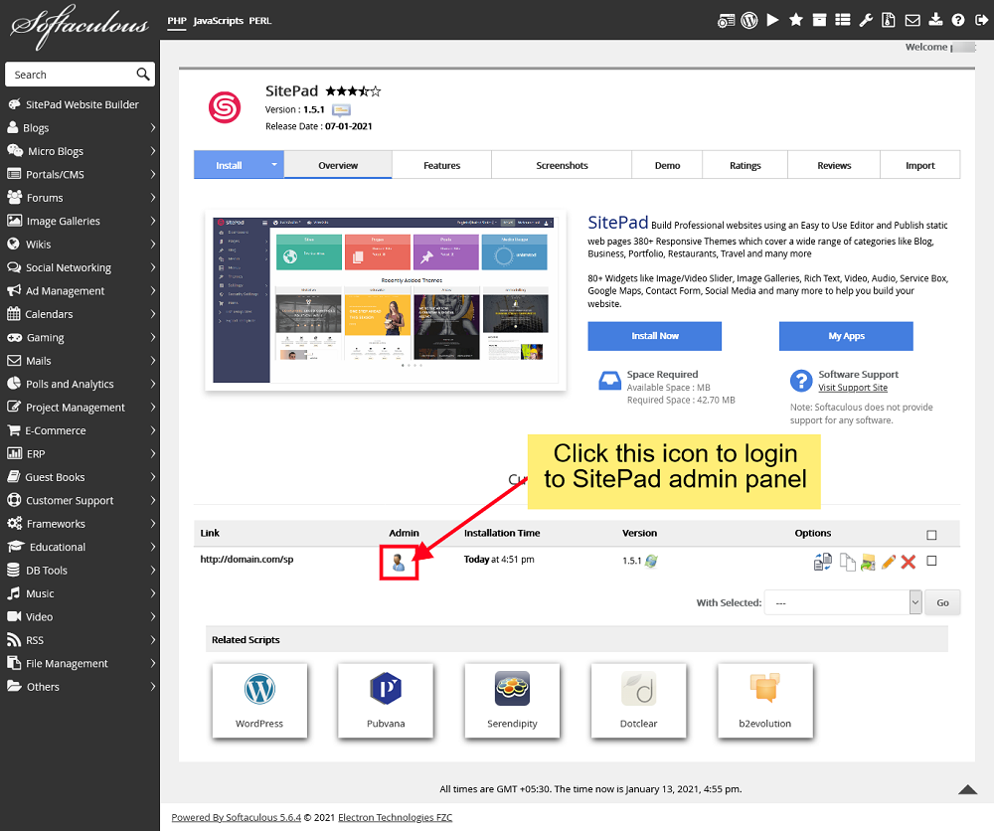Screen dimensions: 994x831
Task: Click the logout arrow icon
Action: (x=981, y=20)
